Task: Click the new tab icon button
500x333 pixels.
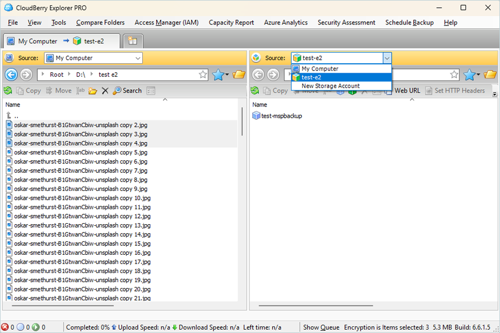Action: pos(133,41)
